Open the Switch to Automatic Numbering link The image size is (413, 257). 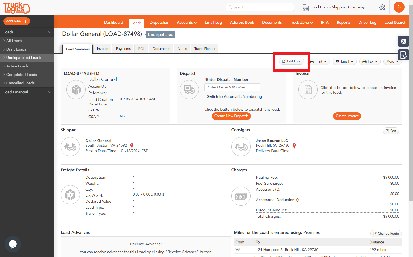234,96
